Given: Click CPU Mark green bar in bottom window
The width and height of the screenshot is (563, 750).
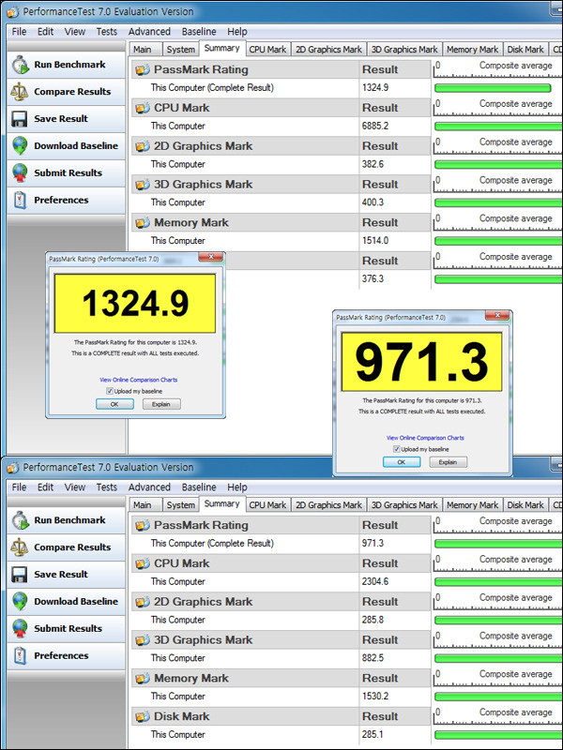Looking at the screenshot, I should tap(498, 582).
